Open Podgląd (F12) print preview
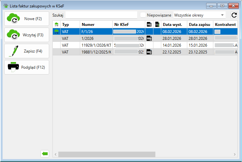The width and height of the screenshot is (242, 162). (27, 67)
